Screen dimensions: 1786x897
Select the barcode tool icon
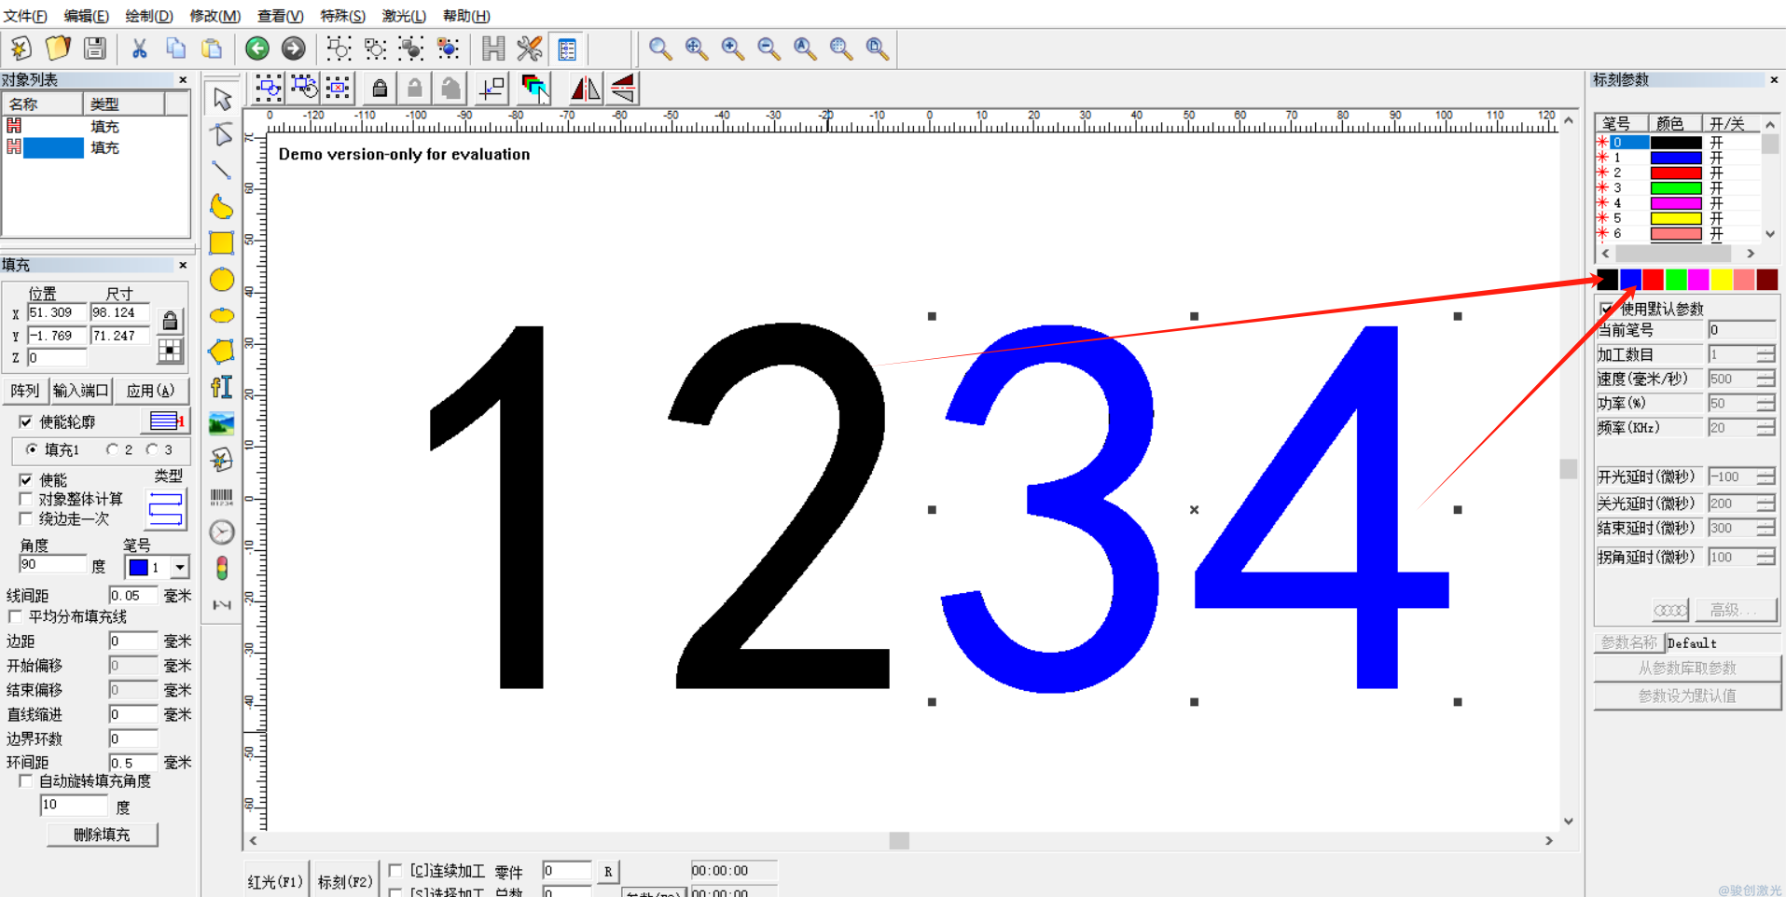(x=222, y=496)
